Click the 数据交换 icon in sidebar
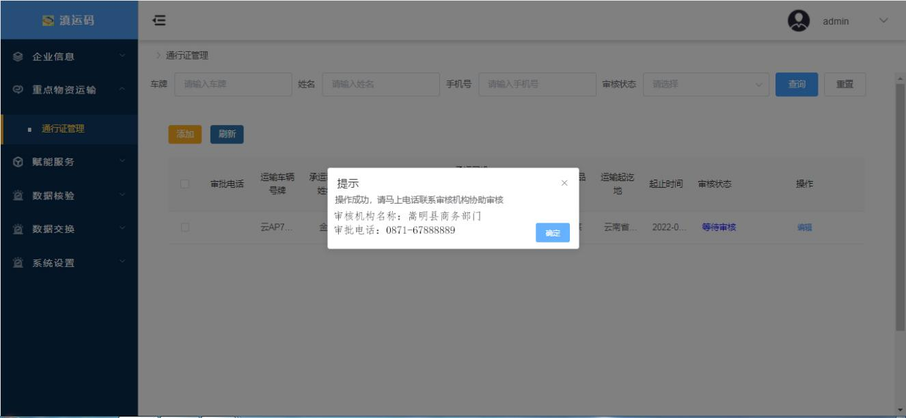Screen dimensions: 906x418 tap(18, 229)
